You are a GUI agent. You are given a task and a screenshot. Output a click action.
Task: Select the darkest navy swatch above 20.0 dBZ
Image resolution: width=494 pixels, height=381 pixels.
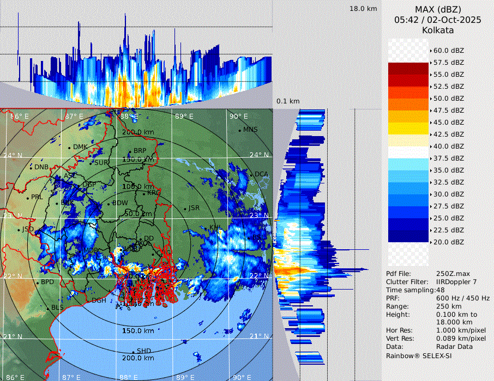[x=408, y=236]
